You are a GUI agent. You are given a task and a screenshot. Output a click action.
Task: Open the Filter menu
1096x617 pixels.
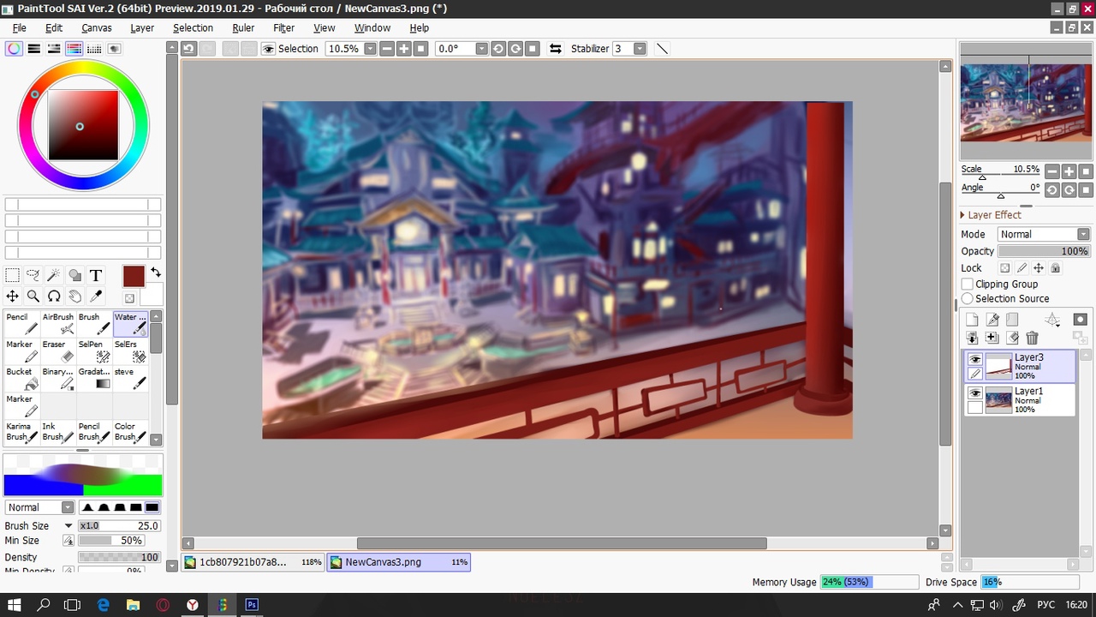[284, 27]
